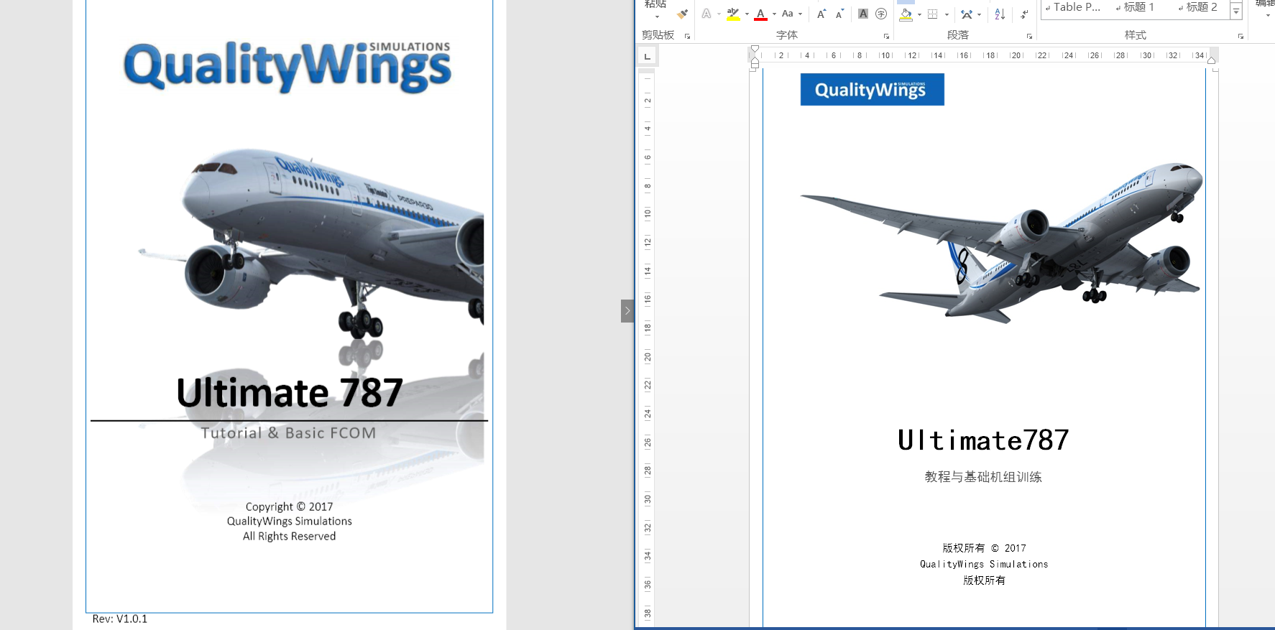Click the 版权所有 © 2017 line
Image resolution: width=1275 pixels, height=630 pixels.
(984, 548)
